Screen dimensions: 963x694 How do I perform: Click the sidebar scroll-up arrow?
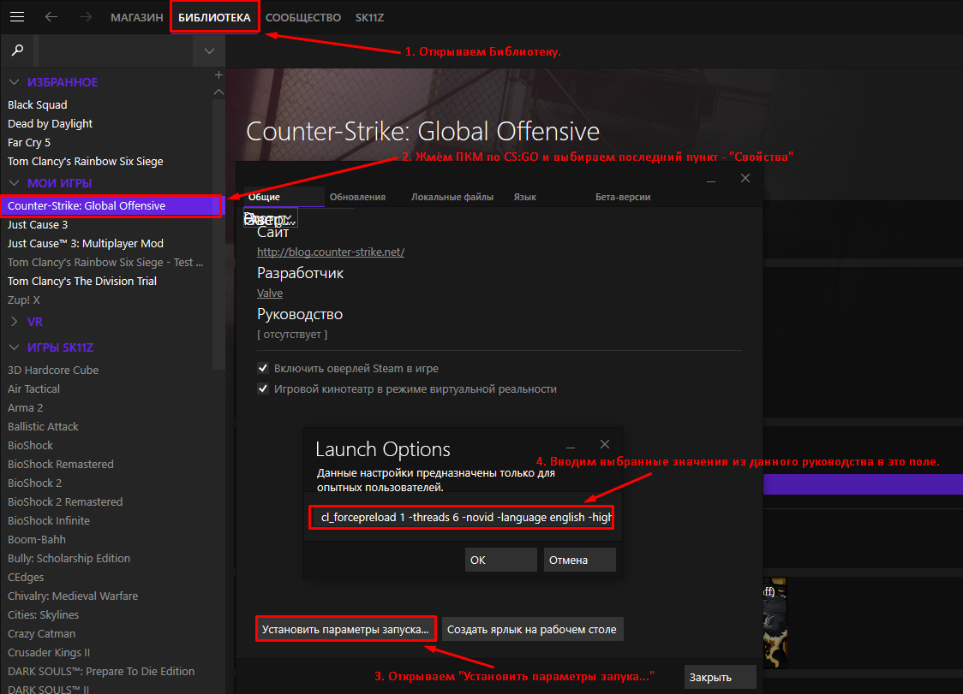point(218,92)
